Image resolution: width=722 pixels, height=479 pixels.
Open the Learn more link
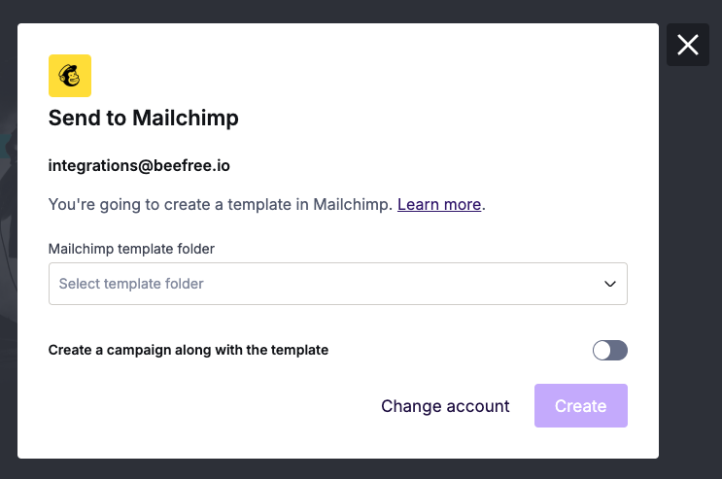[439, 205]
